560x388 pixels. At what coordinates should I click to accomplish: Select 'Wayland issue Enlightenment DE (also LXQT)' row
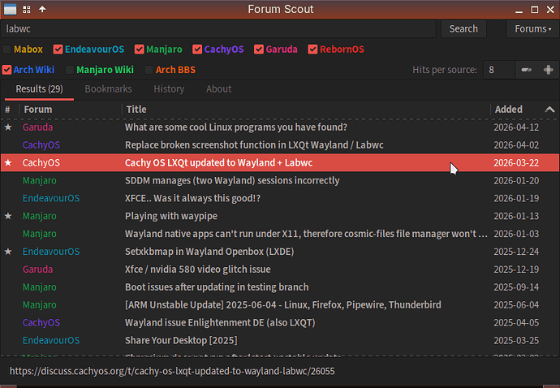pyautogui.click(x=280, y=322)
